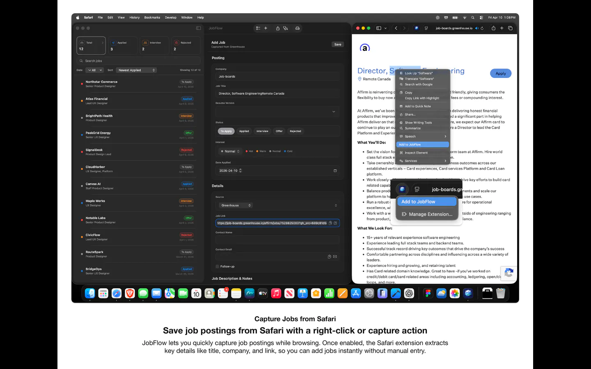Click the blue Apply button on the web page
This screenshot has width=591, height=369.
(501, 73)
